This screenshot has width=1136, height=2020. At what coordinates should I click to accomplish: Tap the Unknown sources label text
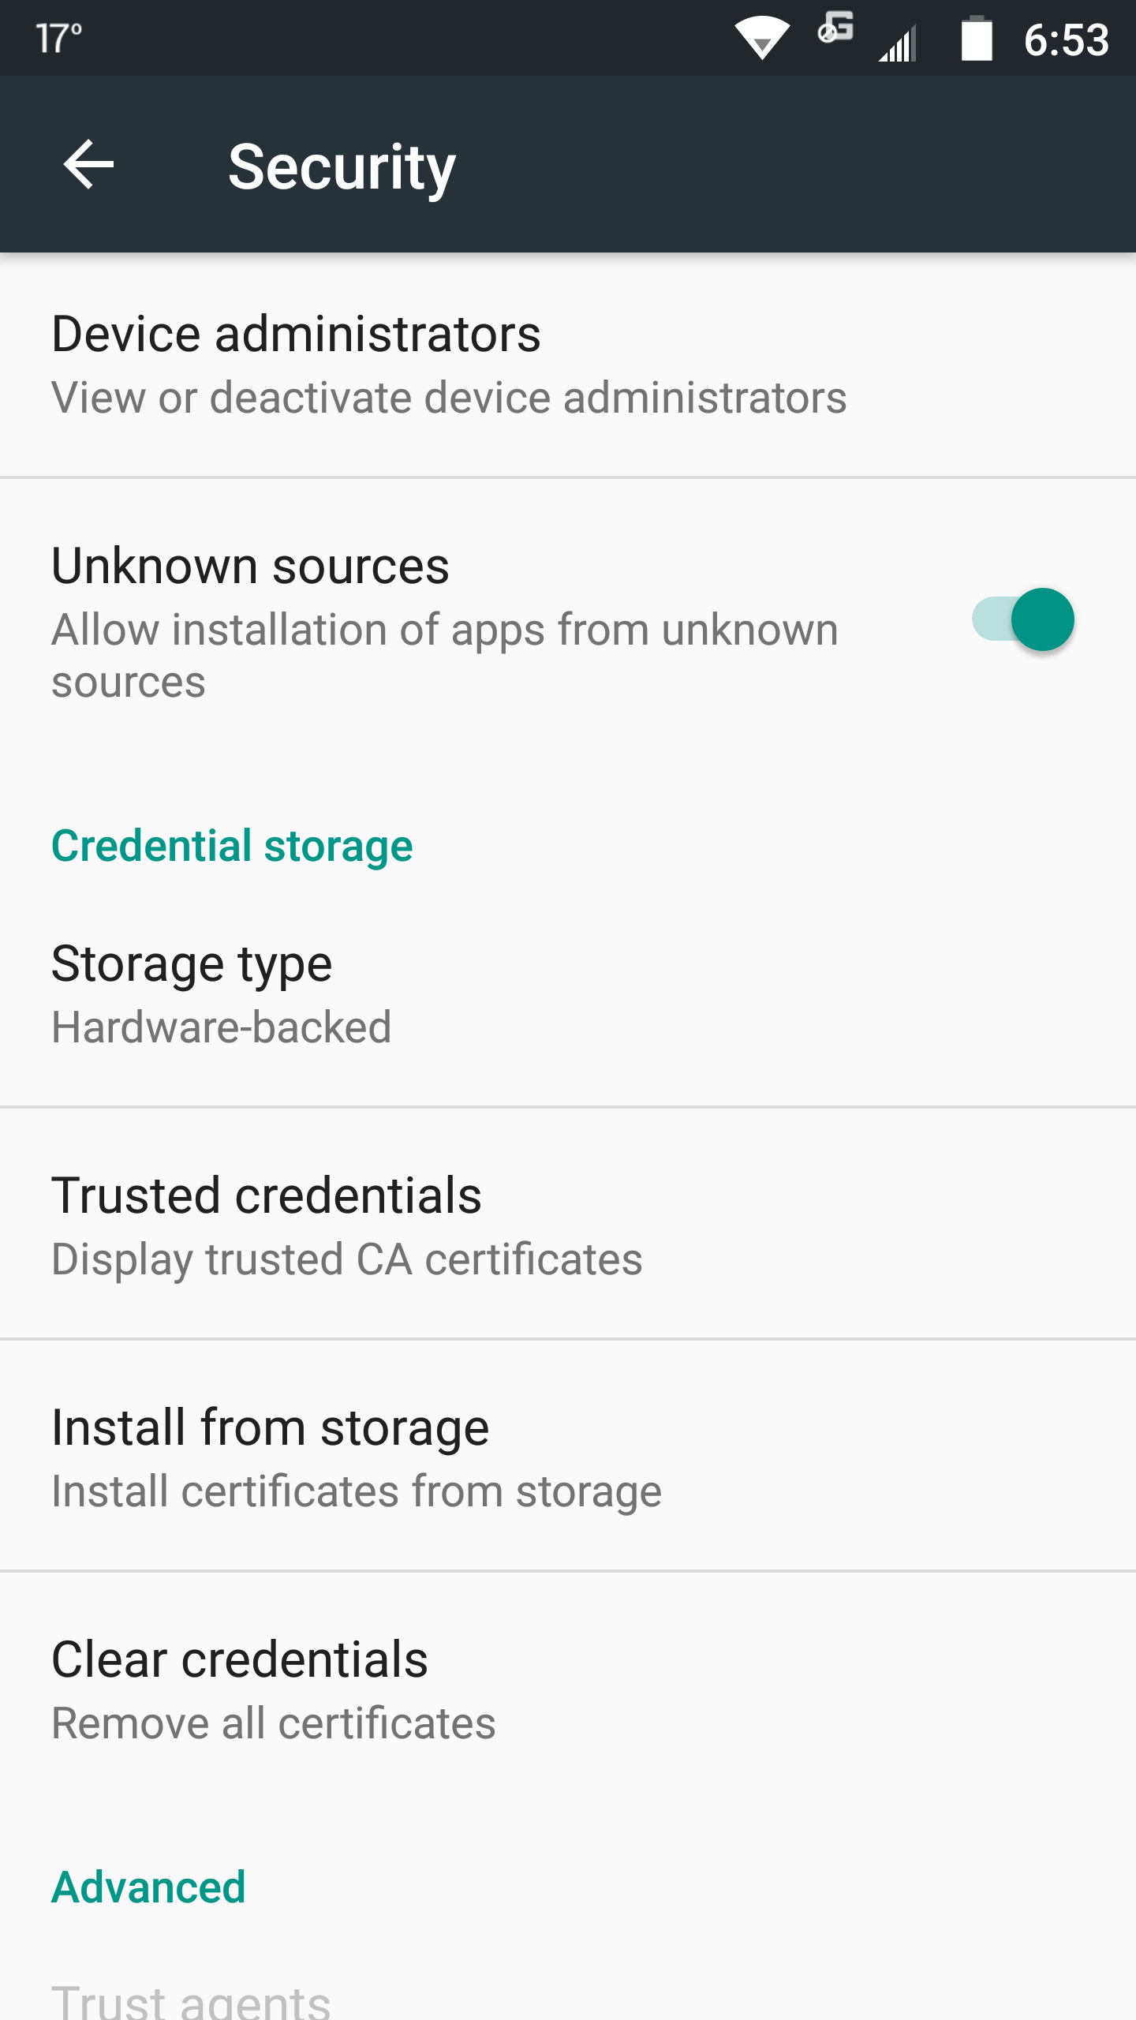[x=250, y=566]
